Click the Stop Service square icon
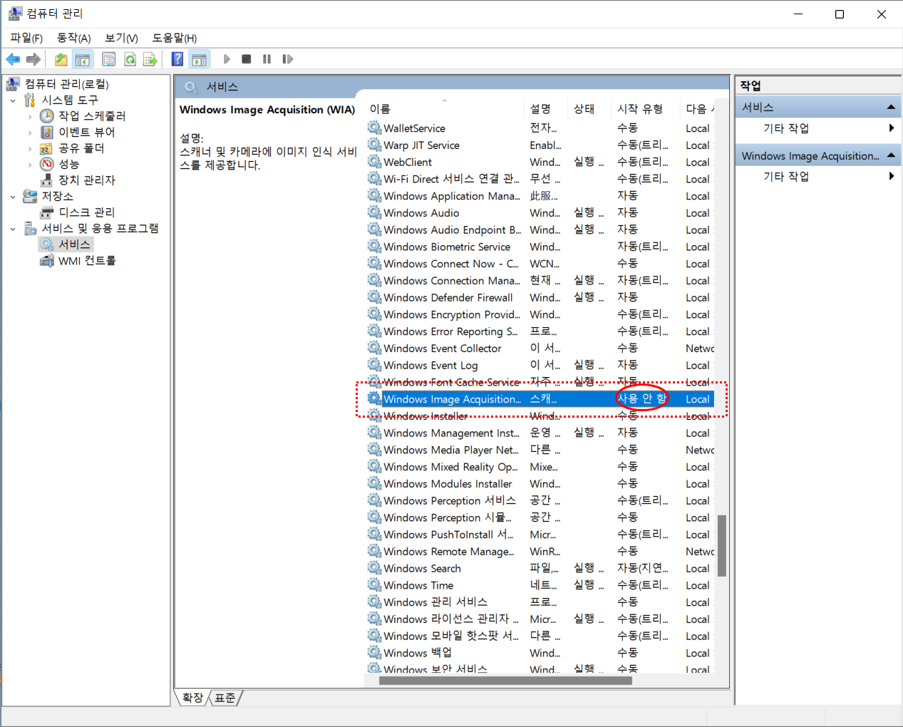903x727 pixels. [x=246, y=59]
